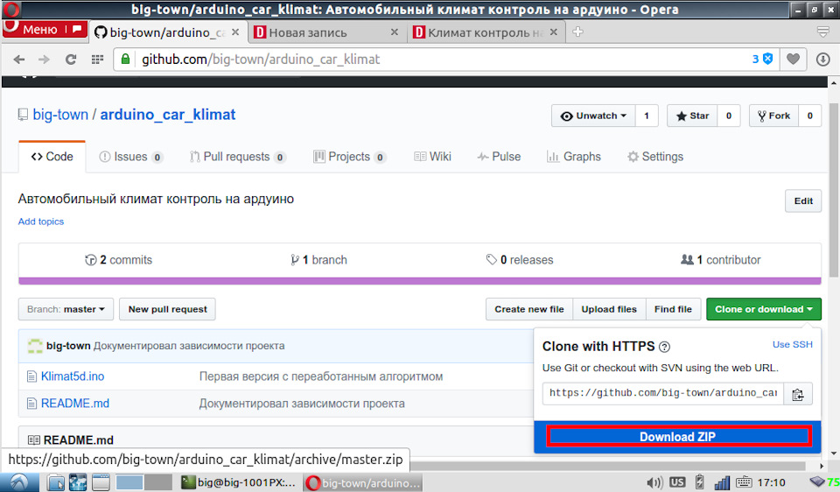The image size is (840, 492).
Task: Open the tab menu icon at right
Action: 823,32
